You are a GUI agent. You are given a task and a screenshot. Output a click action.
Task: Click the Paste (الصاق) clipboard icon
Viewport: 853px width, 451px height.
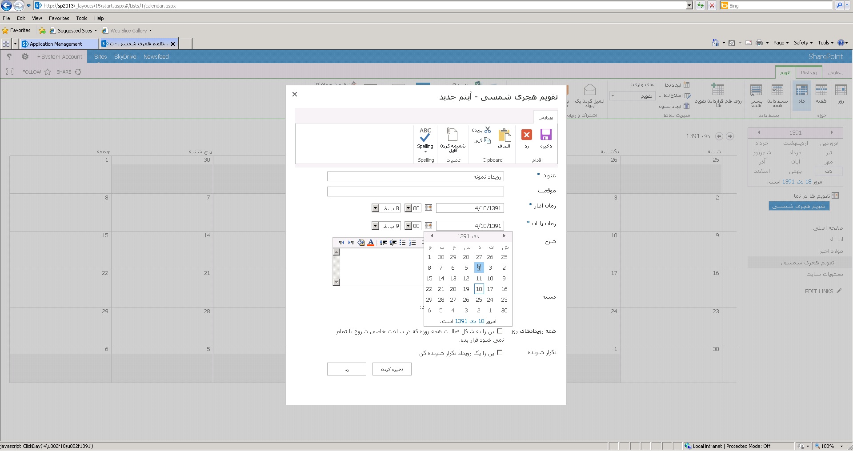click(x=504, y=136)
